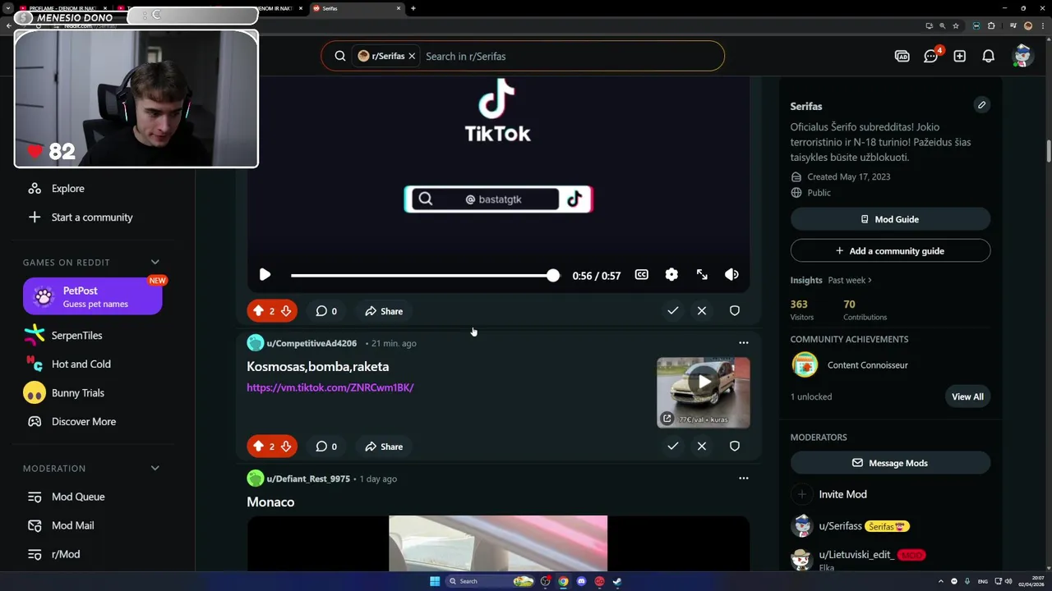Screen dimensions: 1052x591
Task: Play the TikTok video
Action: click(265, 275)
